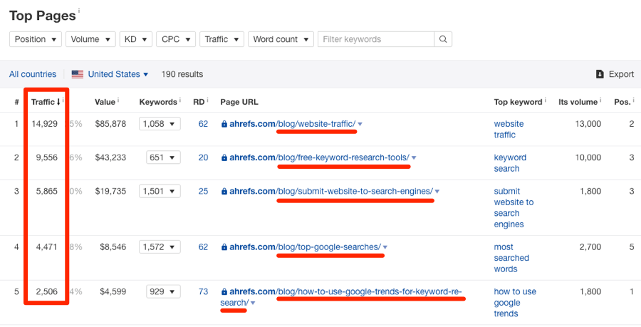Click the info icon beside Top Pages title
641x327 pixels.
80,10
